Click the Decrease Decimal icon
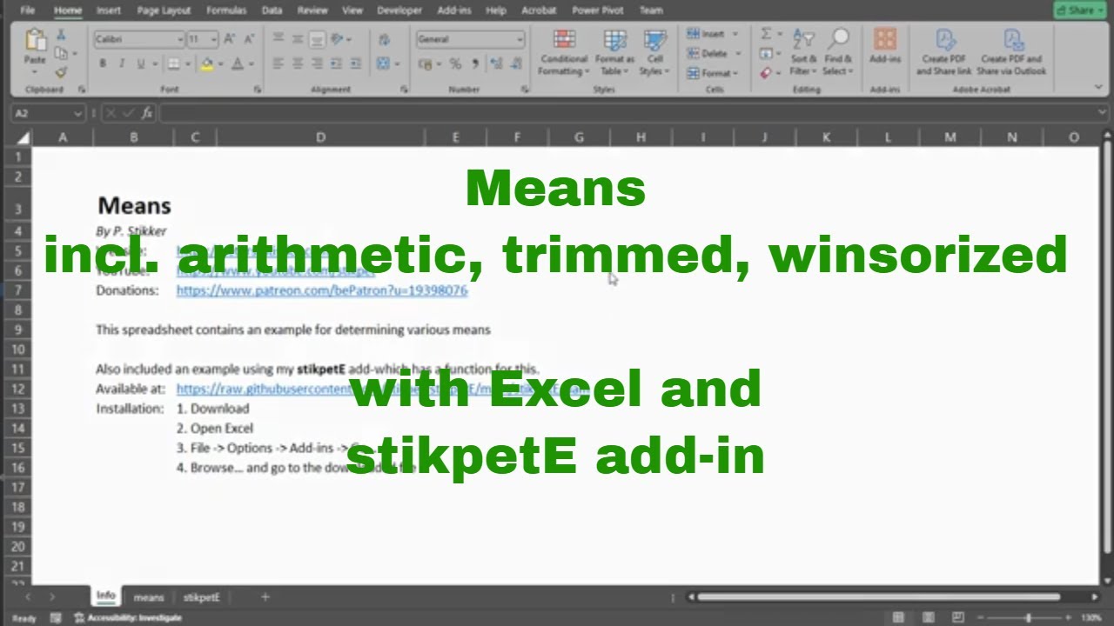This screenshot has width=1114, height=626. point(515,64)
